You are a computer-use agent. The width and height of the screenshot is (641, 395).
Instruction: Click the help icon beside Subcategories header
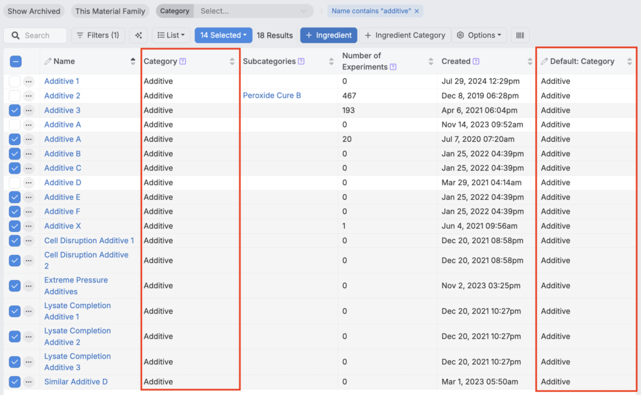tap(301, 61)
